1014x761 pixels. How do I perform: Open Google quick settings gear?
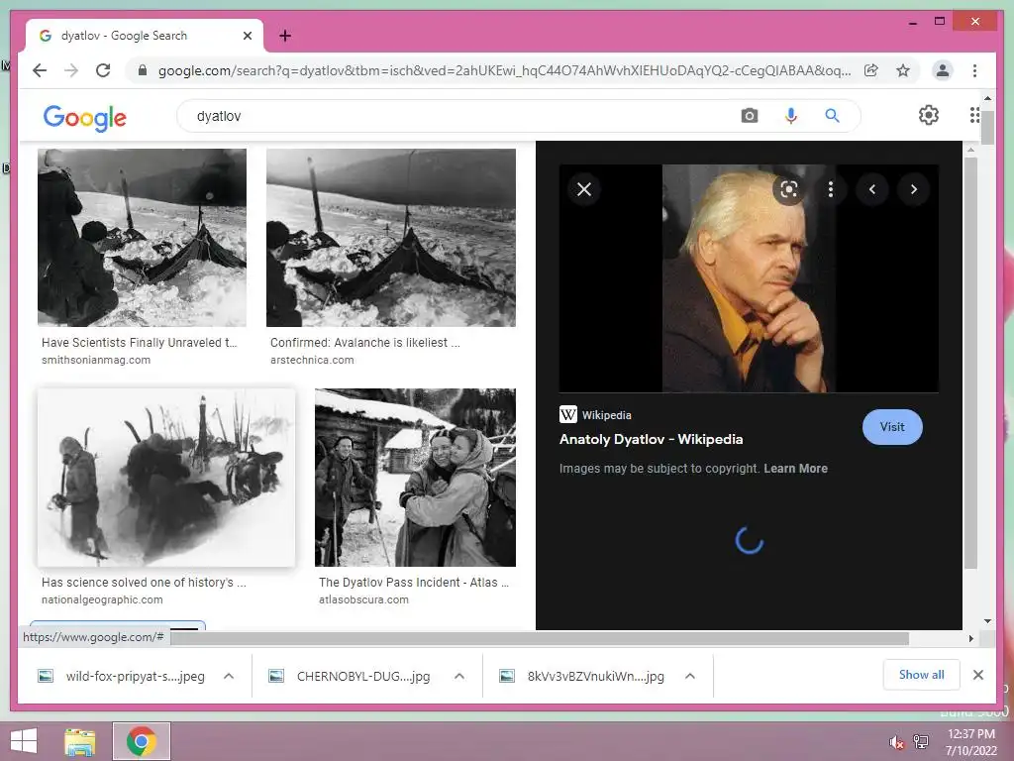tap(929, 115)
